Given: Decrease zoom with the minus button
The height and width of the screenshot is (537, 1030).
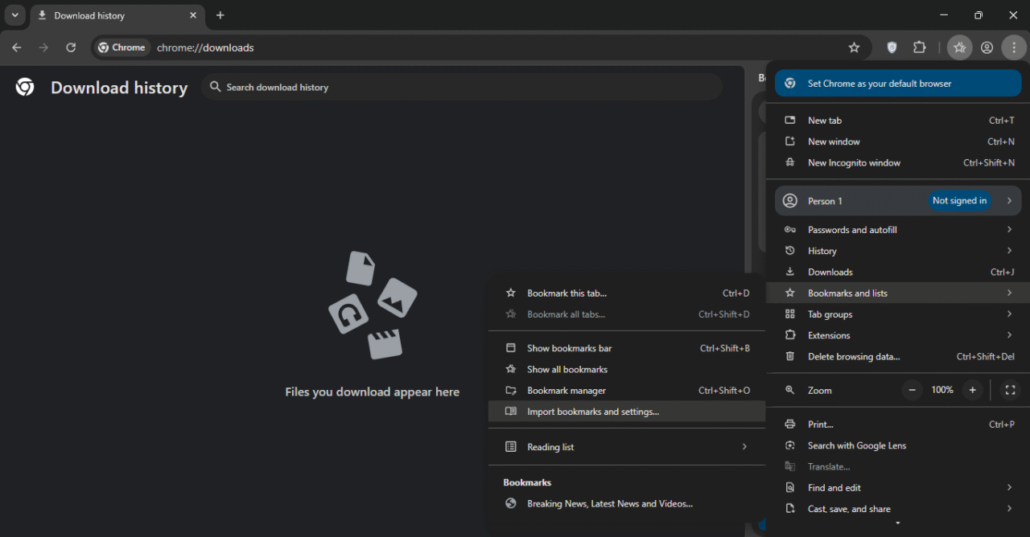Looking at the screenshot, I should click(x=912, y=390).
